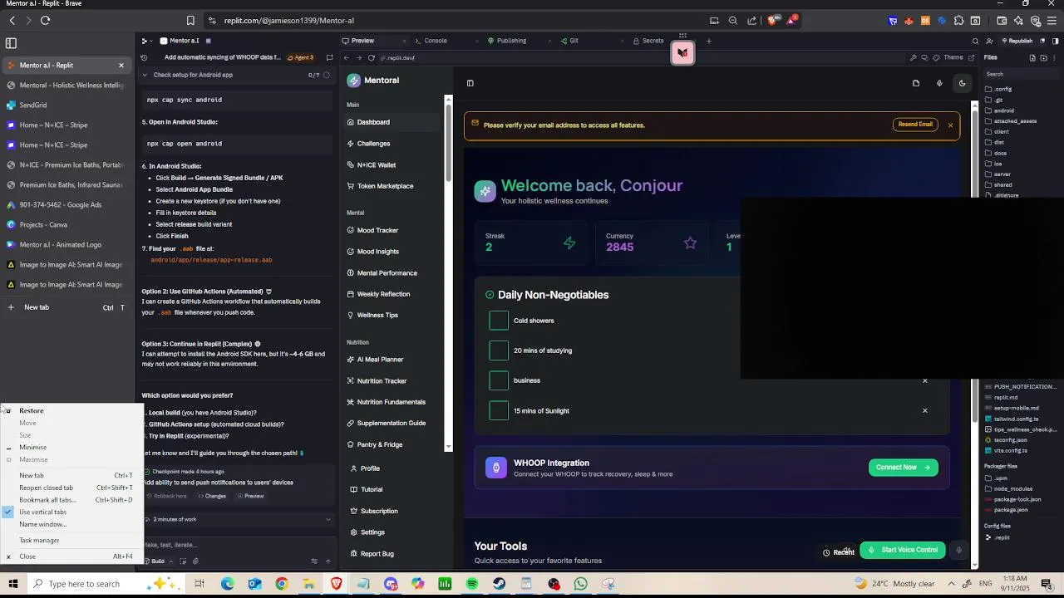Click the new folder icon in Files panel
Viewport: 1064px width, 598px height.
tap(1044, 57)
